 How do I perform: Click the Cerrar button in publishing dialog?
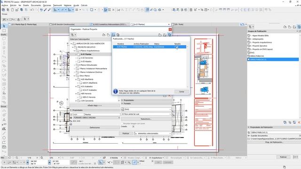[x=182, y=92]
